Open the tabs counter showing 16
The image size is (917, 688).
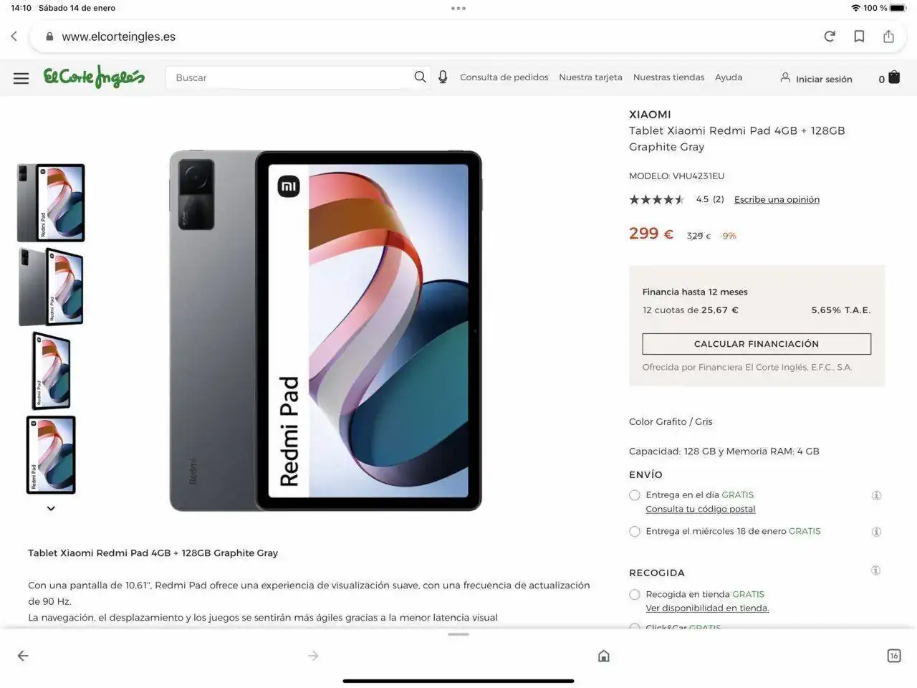(893, 656)
